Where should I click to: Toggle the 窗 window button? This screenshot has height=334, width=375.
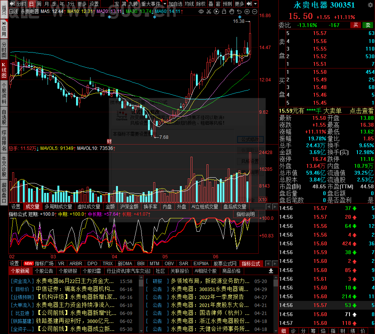tap(218, 4)
